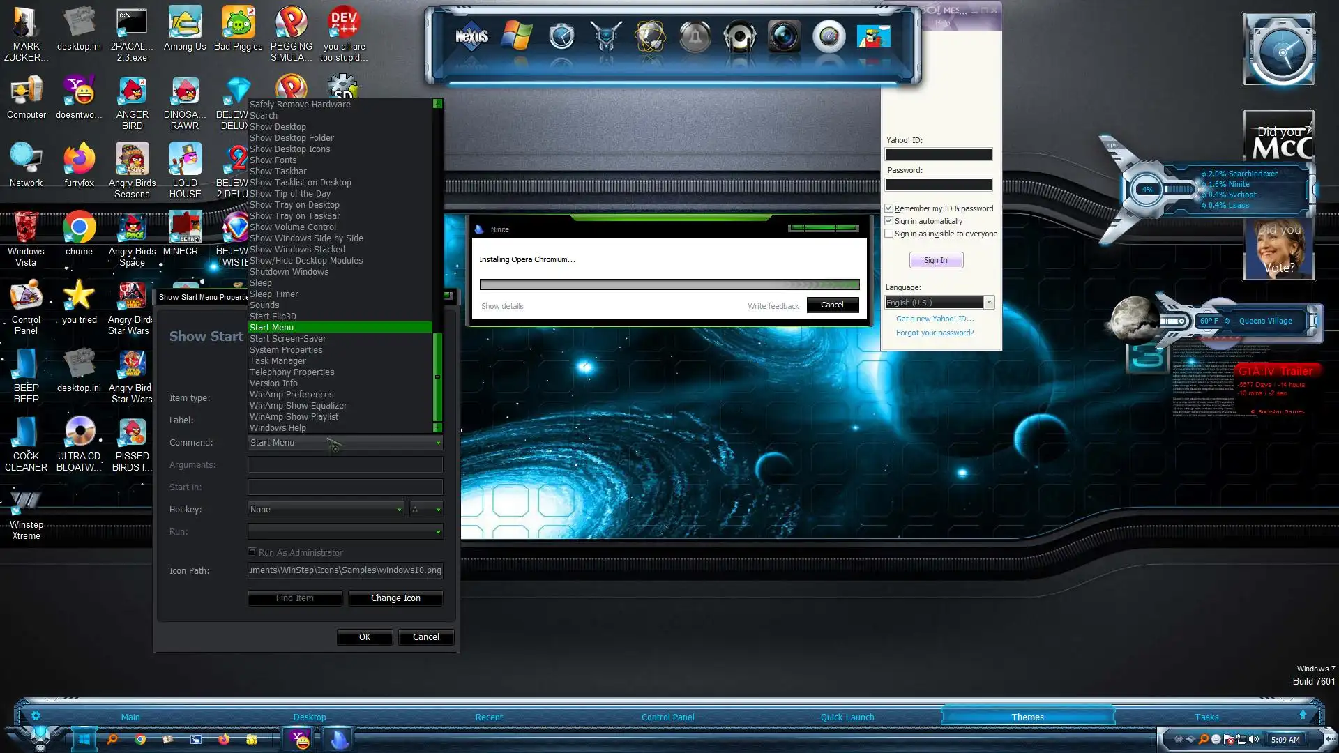1339x753 pixels.
Task: Open the Windows flag icon in the Nexus dock
Action: pos(517,36)
